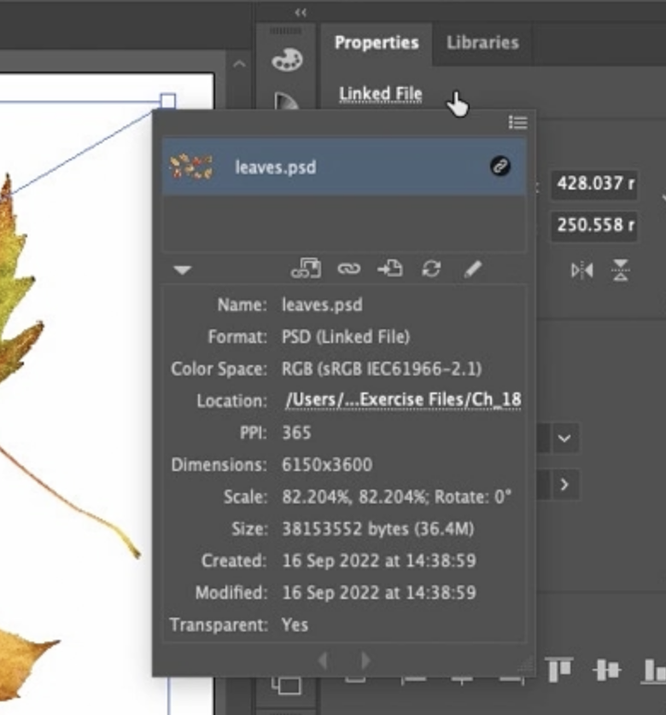
Task: Select the leaves.psd link row
Action: coord(344,167)
